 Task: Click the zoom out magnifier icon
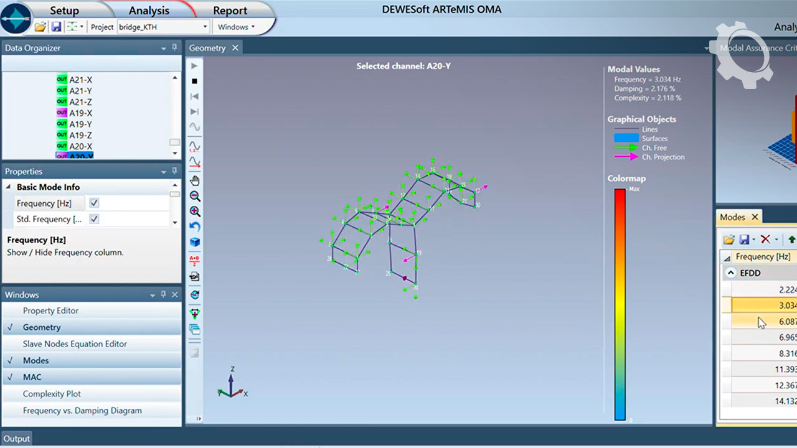tap(195, 196)
